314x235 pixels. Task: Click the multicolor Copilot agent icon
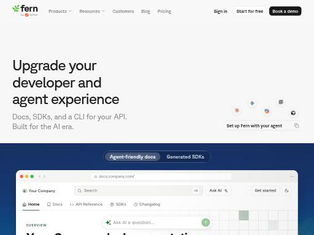point(267,111)
